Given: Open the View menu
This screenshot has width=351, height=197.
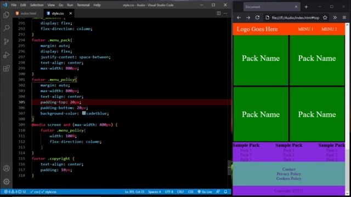Looking at the screenshot, I should (51, 5).
